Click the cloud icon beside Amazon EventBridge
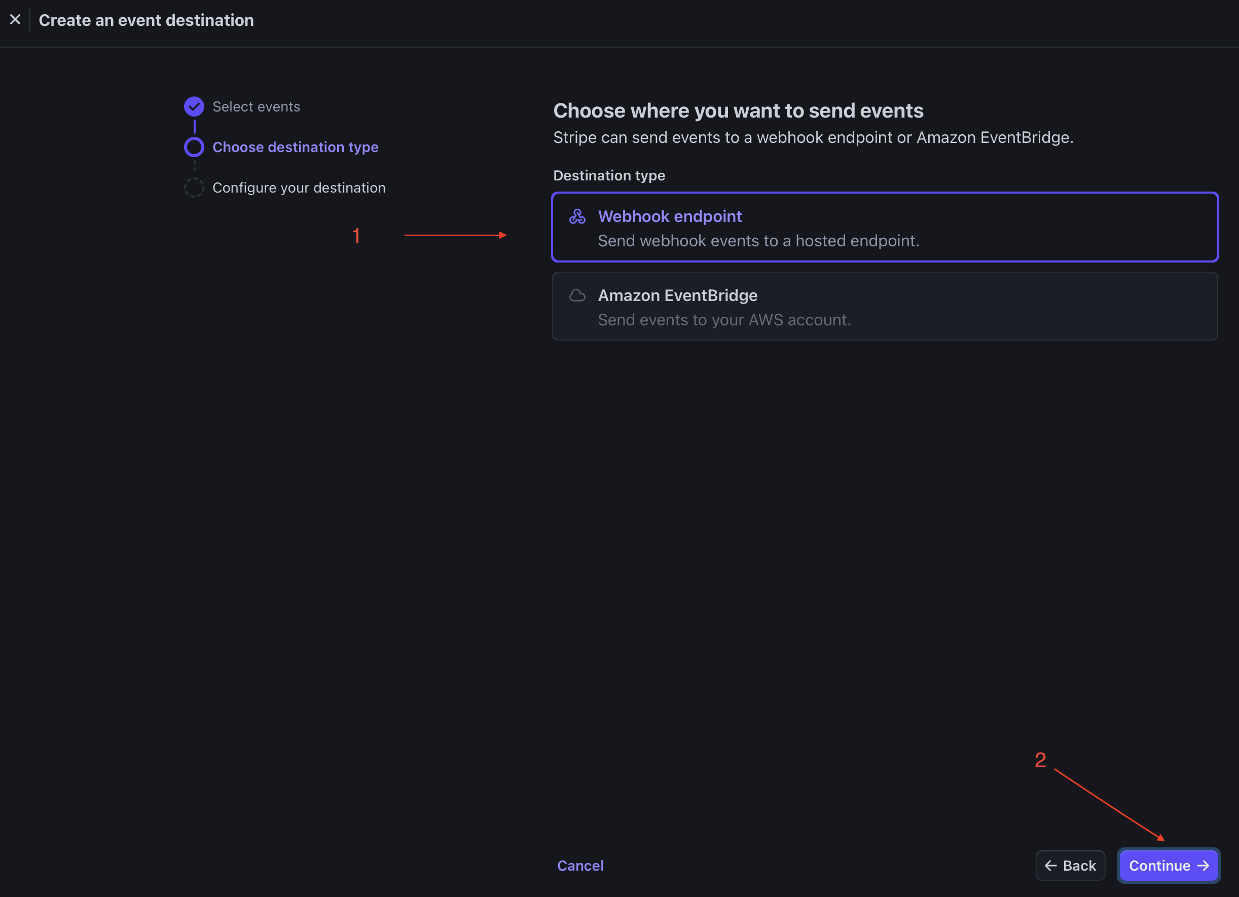 coord(577,295)
